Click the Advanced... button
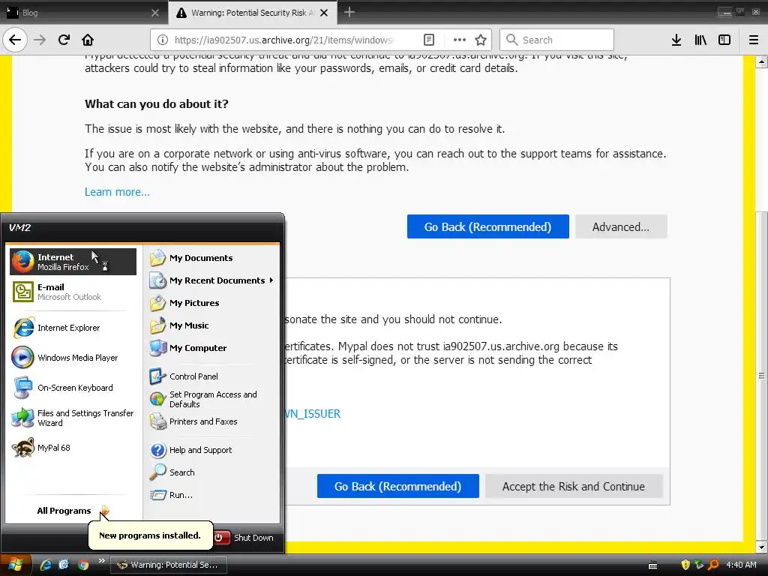This screenshot has height=576, width=768. [x=621, y=226]
